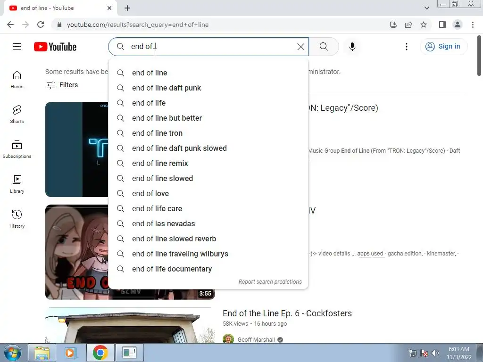Select suggestion 'end of life documentary'
483x362 pixels.
tap(208, 269)
